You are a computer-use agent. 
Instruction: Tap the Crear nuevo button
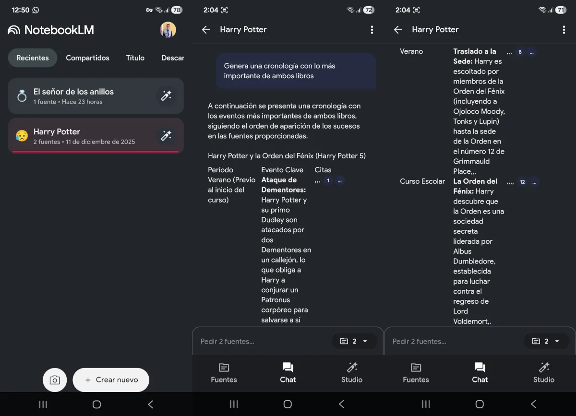click(111, 380)
